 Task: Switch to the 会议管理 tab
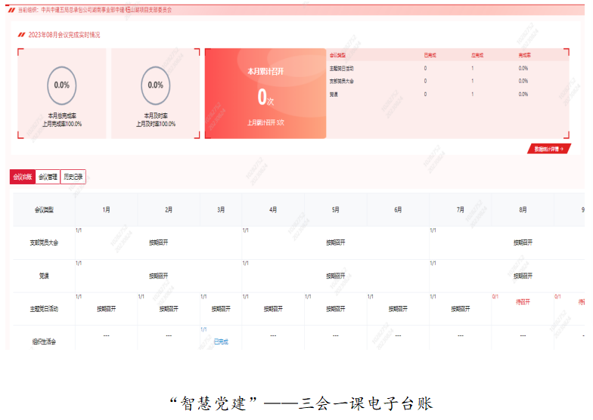pos(48,177)
